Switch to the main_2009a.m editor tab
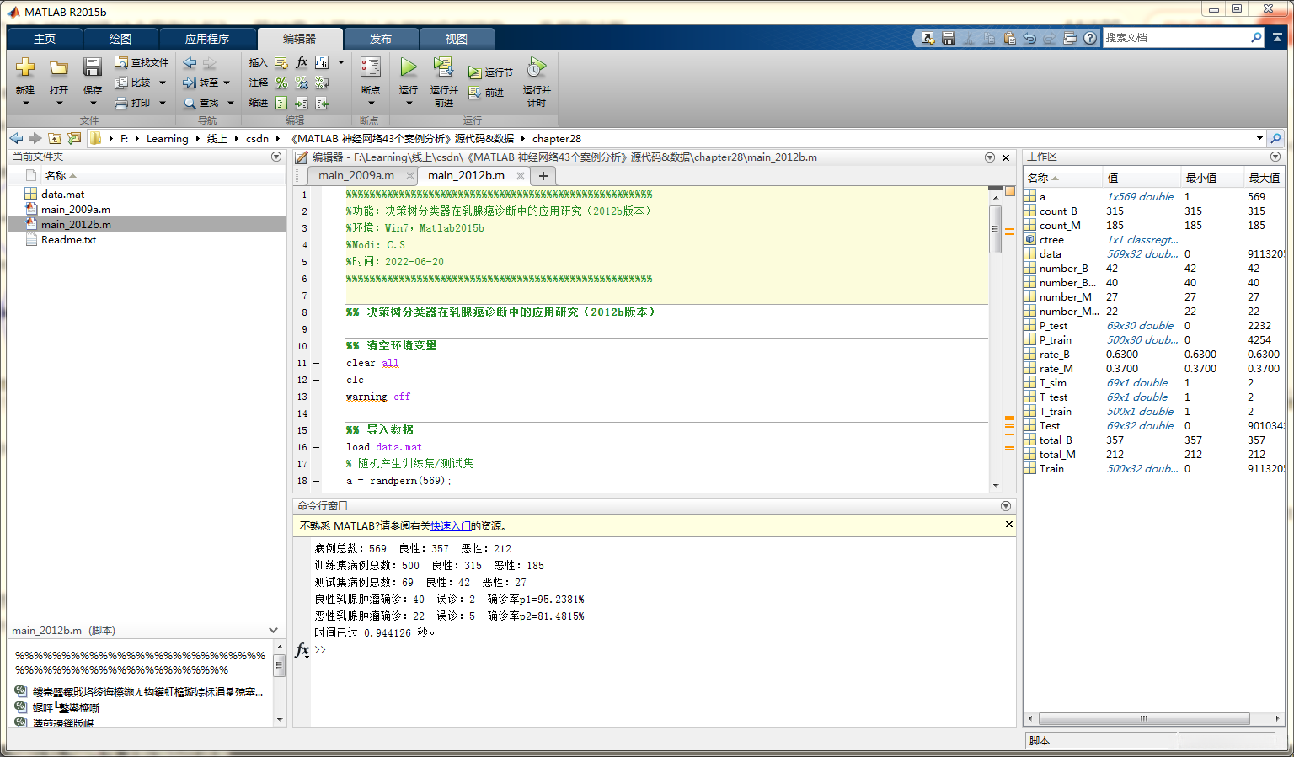This screenshot has height=757, width=1294. [x=356, y=175]
